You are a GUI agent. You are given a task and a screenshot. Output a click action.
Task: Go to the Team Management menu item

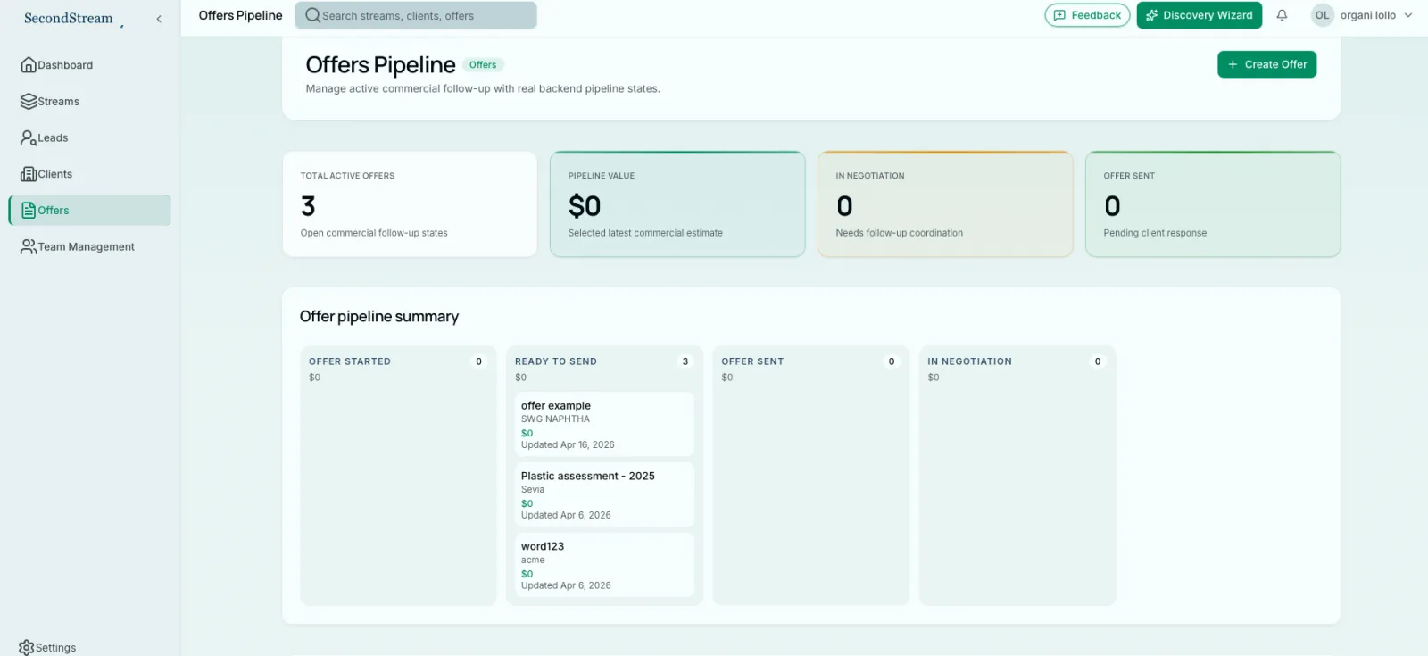[x=89, y=247]
